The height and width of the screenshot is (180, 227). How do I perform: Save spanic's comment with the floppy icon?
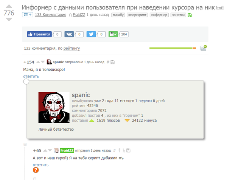tap(112, 62)
